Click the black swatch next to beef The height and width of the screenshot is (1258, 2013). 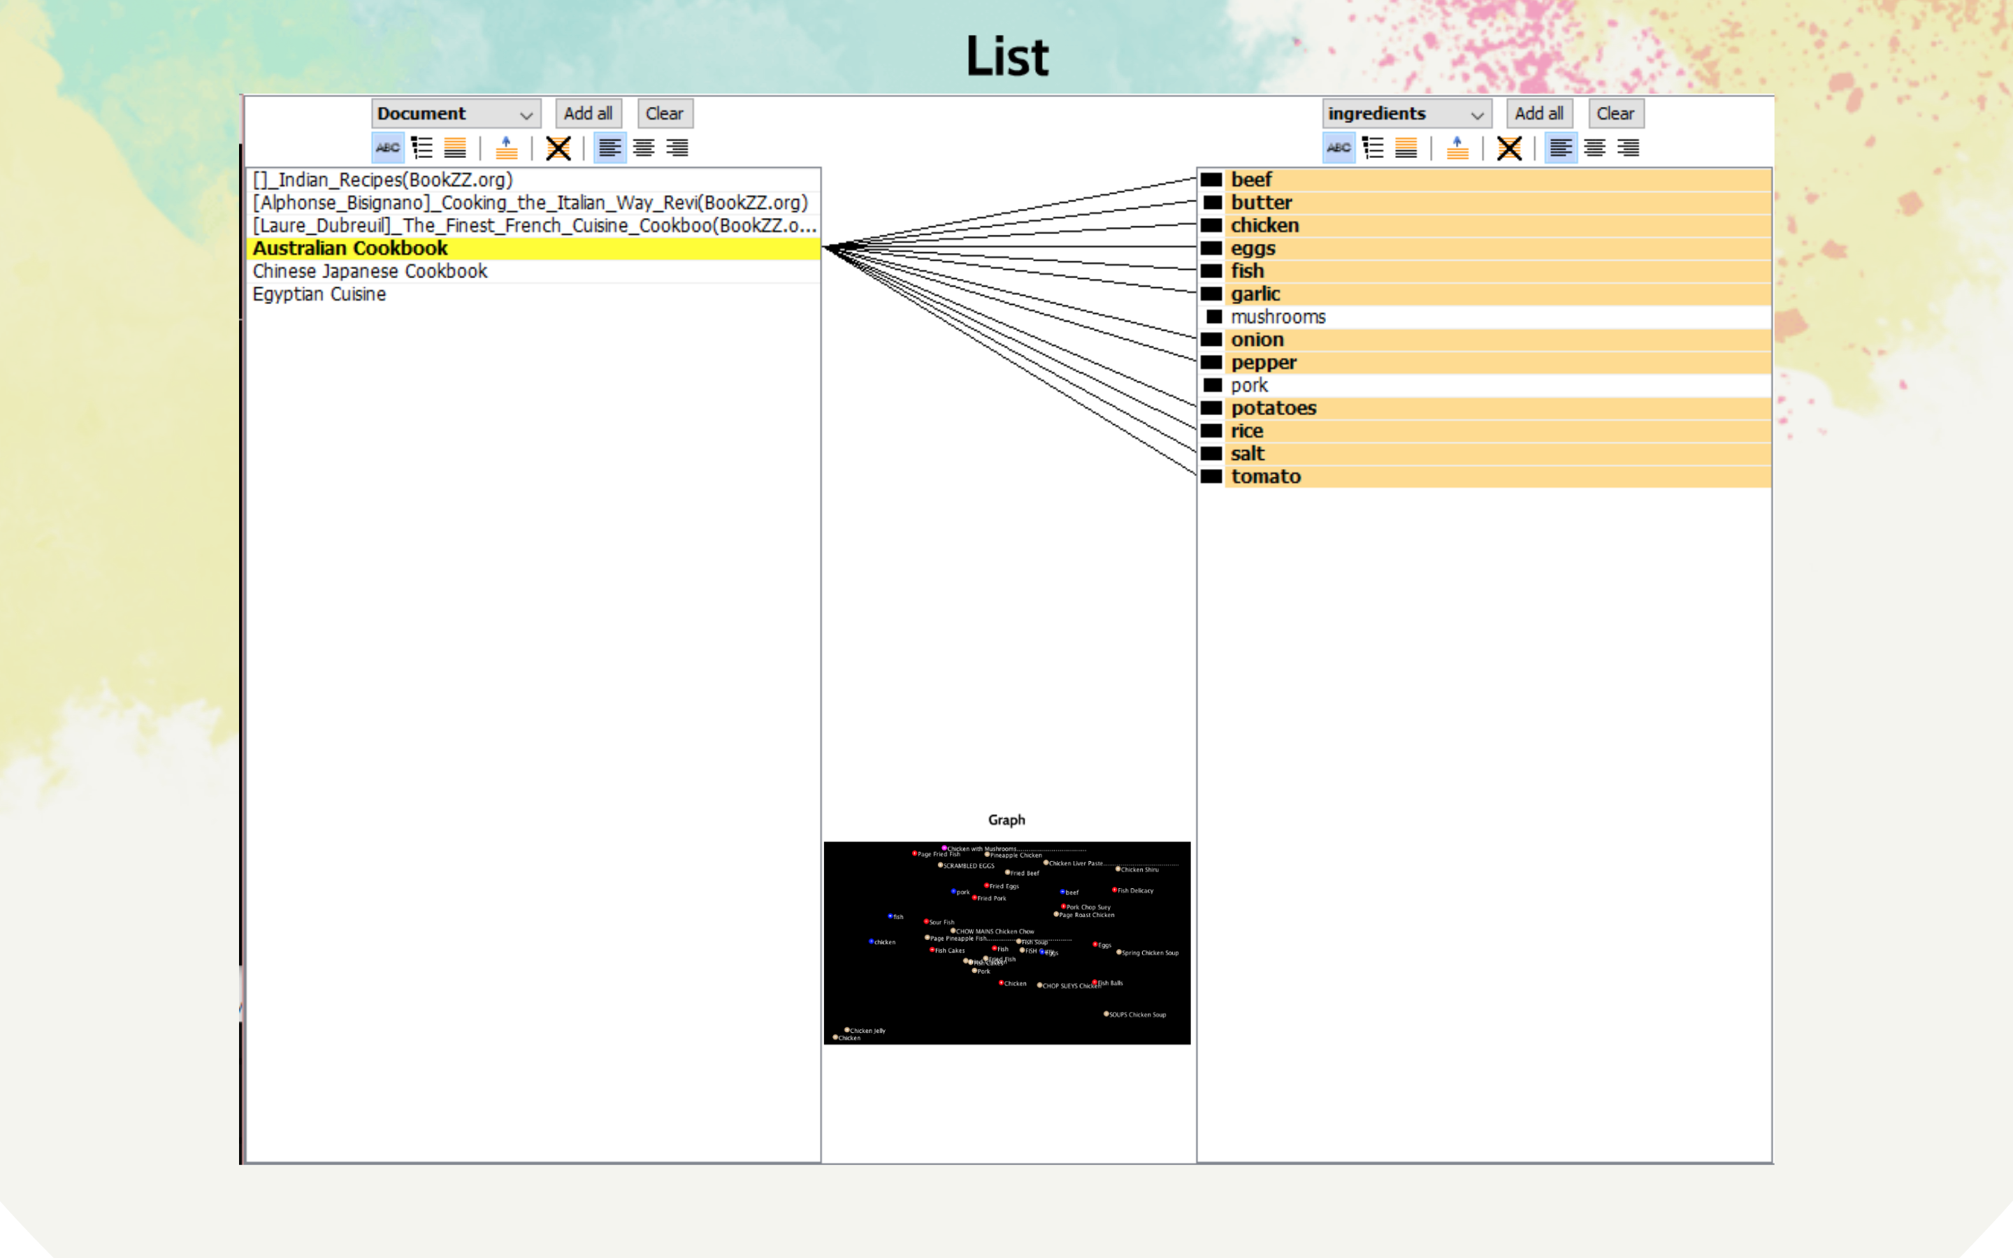pyautogui.click(x=1212, y=180)
